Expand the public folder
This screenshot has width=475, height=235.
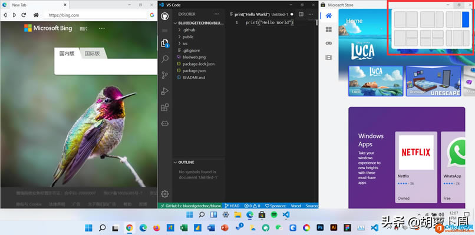pos(199,37)
